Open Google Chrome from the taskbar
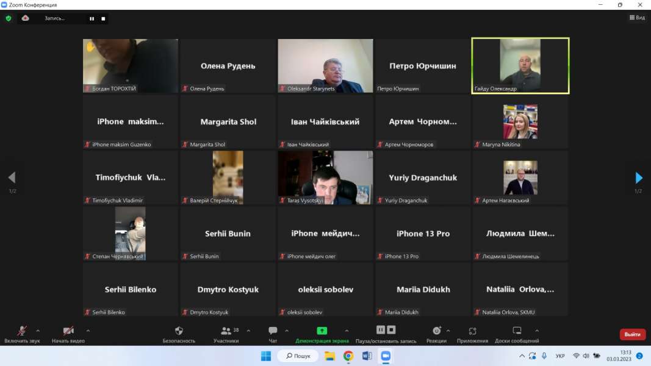 tap(348, 356)
